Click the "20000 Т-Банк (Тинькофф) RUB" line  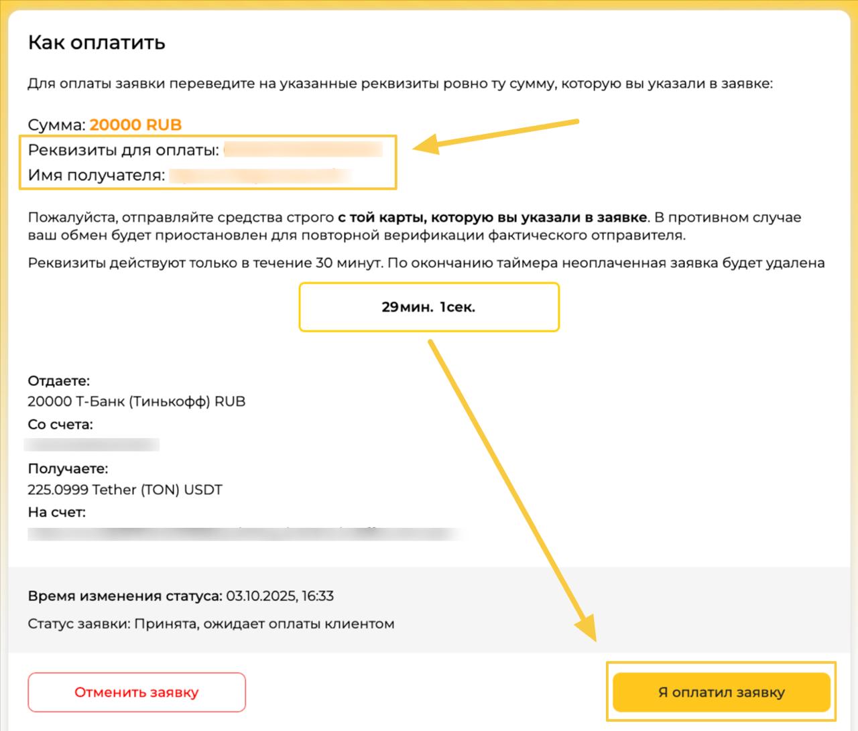click(x=136, y=401)
